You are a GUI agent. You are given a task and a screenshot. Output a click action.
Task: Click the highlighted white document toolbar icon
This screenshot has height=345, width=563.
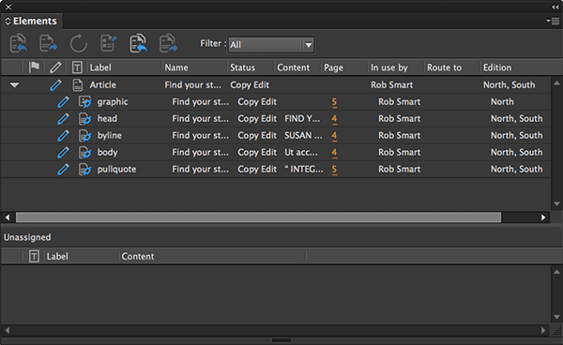(x=138, y=43)
